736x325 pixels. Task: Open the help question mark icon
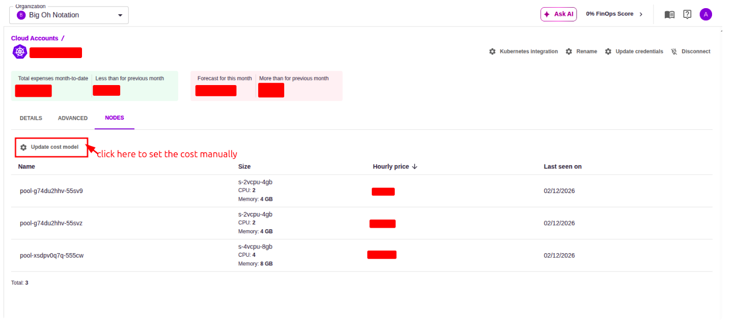[687, 14]
